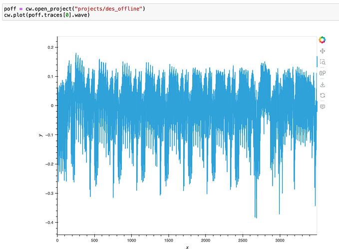Click x-axis tick label 2000
339x249 pixels.
(206, 241)
